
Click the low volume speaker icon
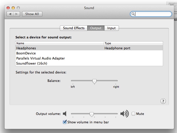pyautogui.click(x=65, y=114)
